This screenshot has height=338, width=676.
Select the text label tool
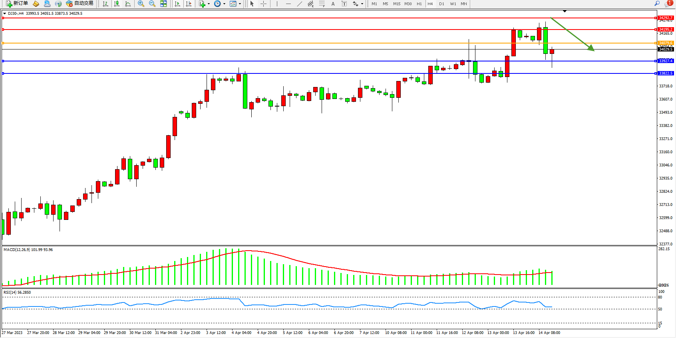333,4
